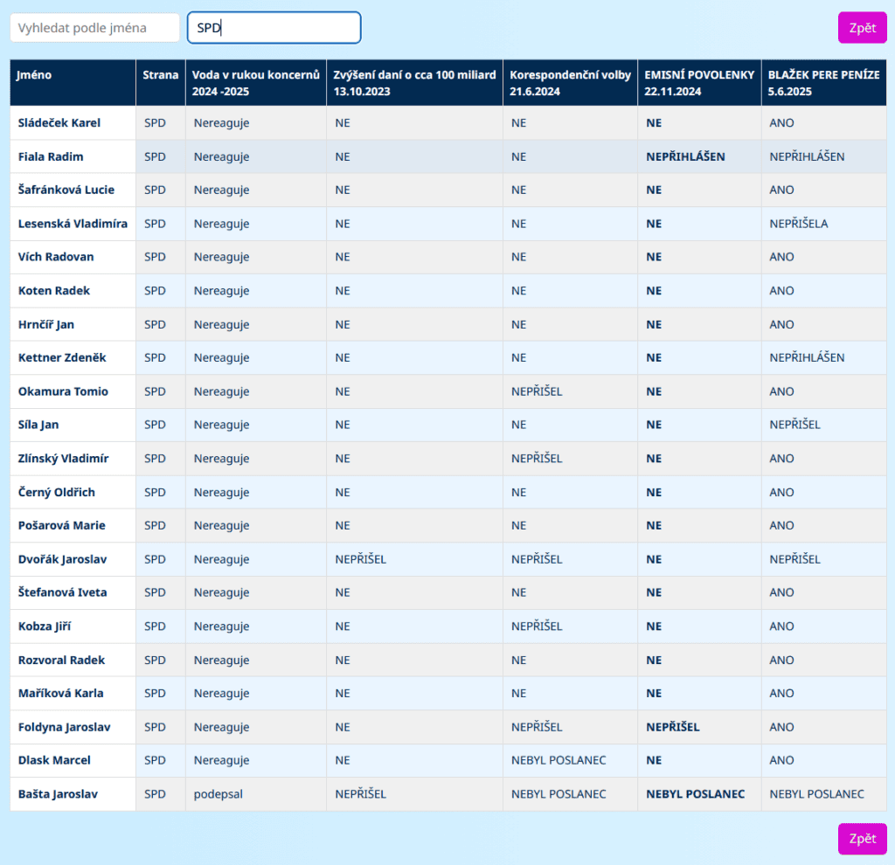Viewport: 895px width, 865px height.
Task: Select the name Šafránková Lucie
Action: 66,190
